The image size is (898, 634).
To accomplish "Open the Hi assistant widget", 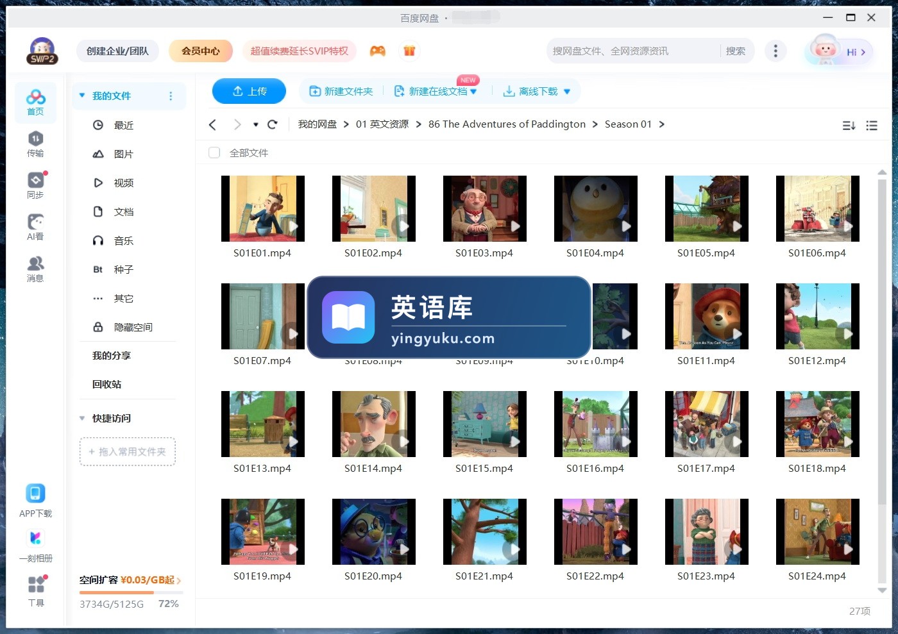I will click(x=838, y=51).
